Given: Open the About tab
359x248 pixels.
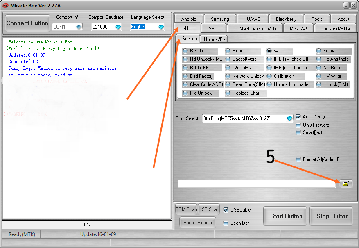Looking at the screenshot, I should (x=343, y=19).
